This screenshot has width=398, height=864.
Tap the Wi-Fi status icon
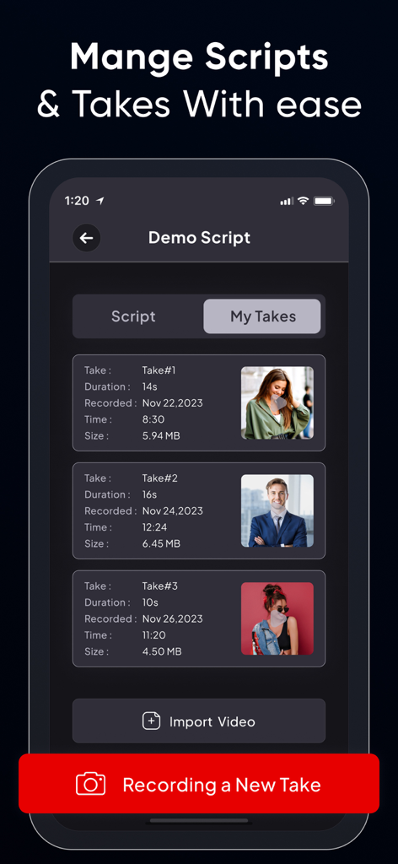(x=303, y=201)
